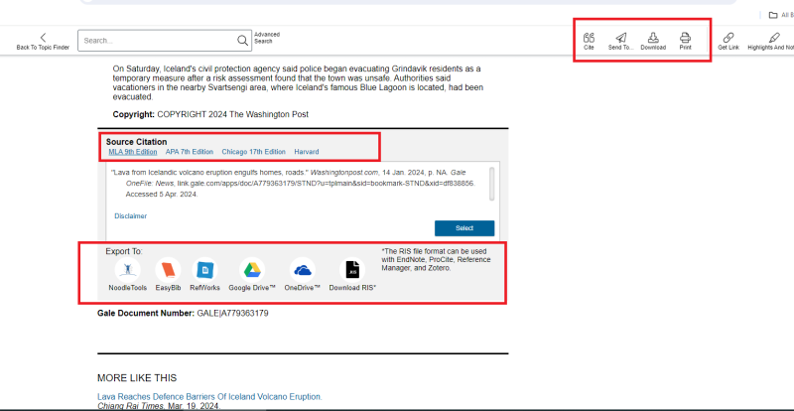Switch to MLA 9th Edition tab

pos(132,152)
